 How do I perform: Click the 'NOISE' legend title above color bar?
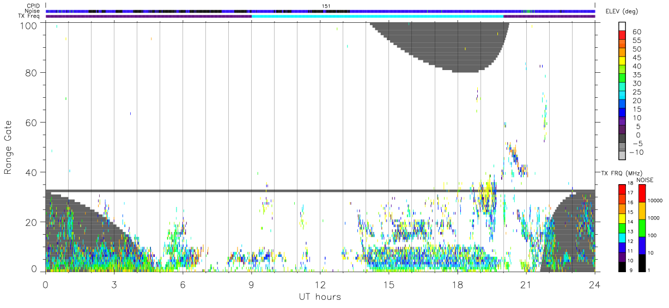(x=646, y=179)
